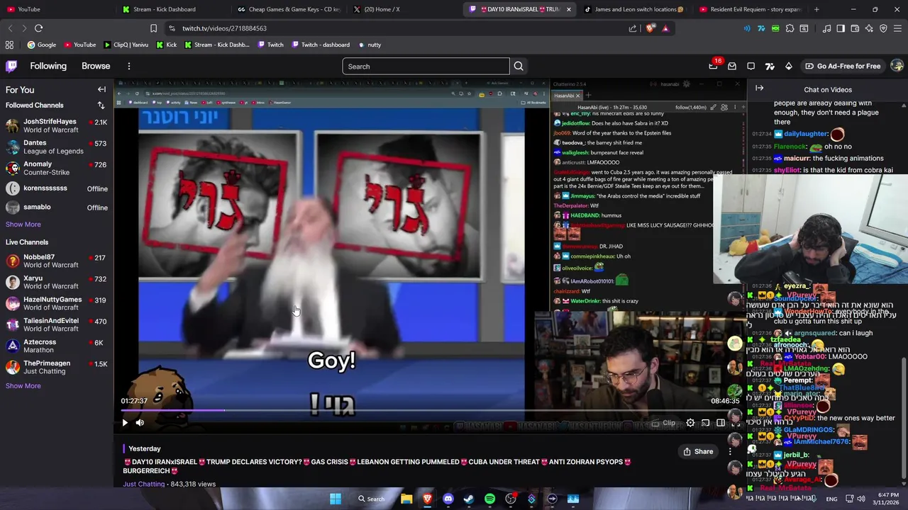Open browser Extensions puzzle icon
This screenshot has width=908, height=510.
click(x=790, y=28)
